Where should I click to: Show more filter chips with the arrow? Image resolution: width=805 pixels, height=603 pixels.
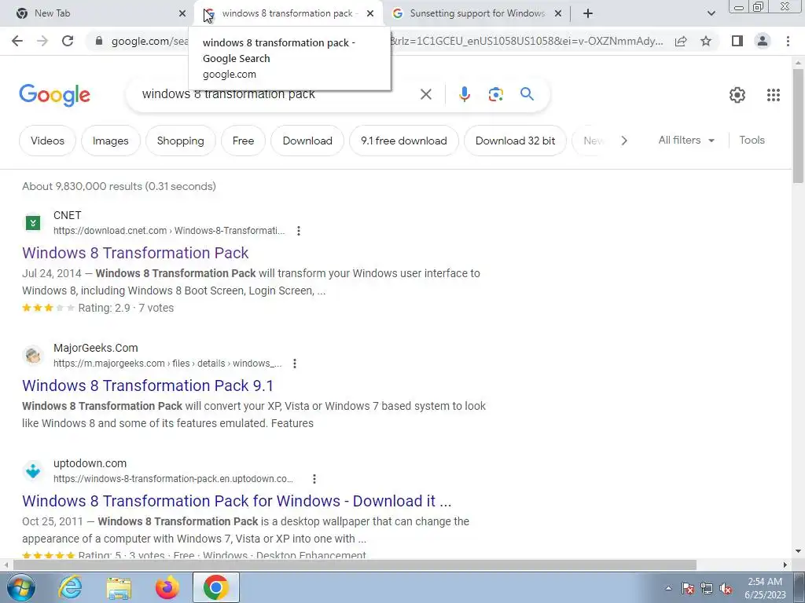point(623,141)
